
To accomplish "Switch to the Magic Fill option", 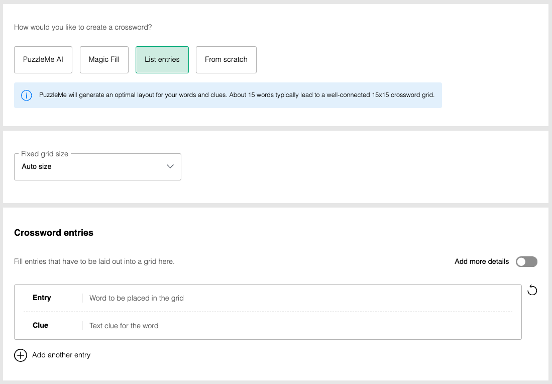I will coord(104,60).
